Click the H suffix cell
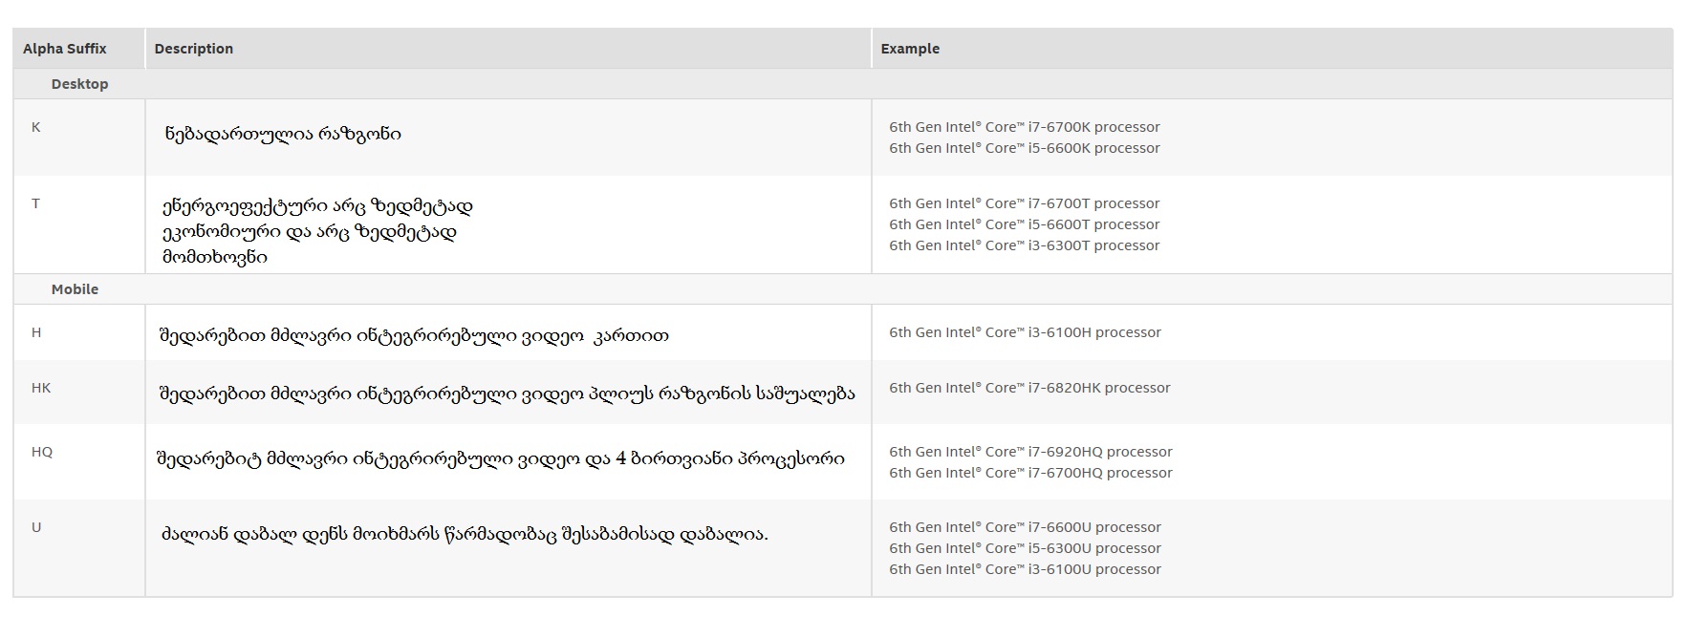1688x617 pixels. pos(36,332)
